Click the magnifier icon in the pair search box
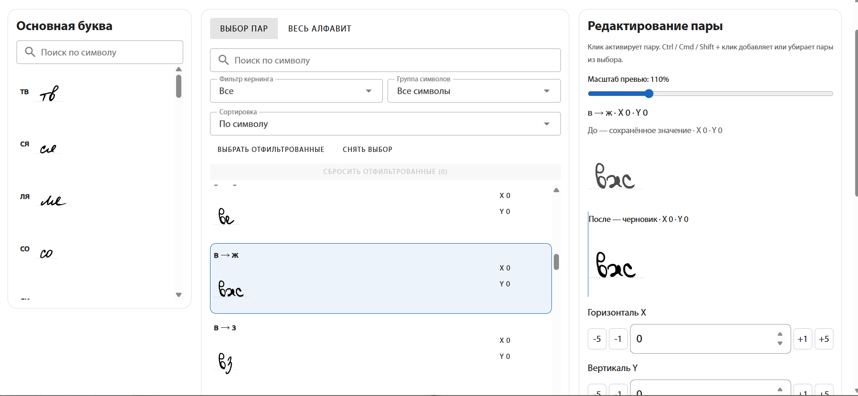Image resolution: width=858 pixels, height=396 pixels. [x=224, y=60]
